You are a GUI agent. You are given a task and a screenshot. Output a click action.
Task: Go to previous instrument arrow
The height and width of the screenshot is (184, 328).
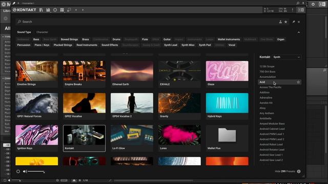76,10
